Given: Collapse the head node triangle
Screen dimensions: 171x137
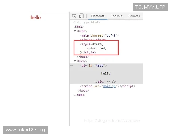Looking at the screenshot, I should pos(75,31).
